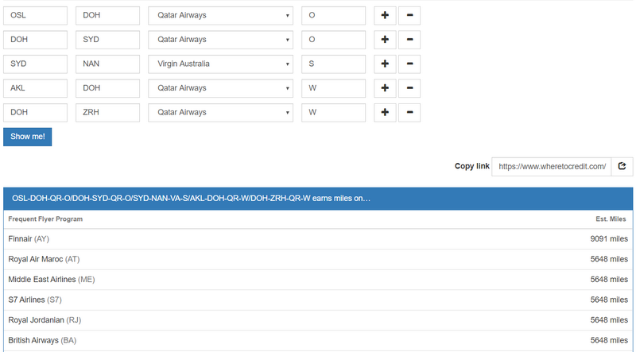Select the Royal Jordanian (RJ) row
Image resolution: width=636 pixels, height=352 pixels.
pyautogui.click(x=318, y=320)
